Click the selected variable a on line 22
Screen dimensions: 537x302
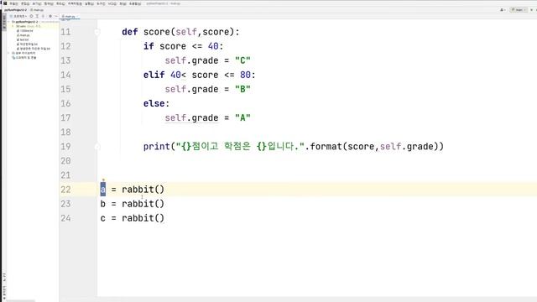103,190
